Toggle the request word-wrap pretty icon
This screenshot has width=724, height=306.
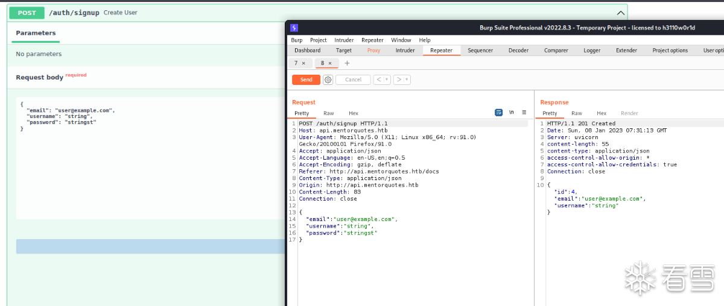click(x=499, y=113)
